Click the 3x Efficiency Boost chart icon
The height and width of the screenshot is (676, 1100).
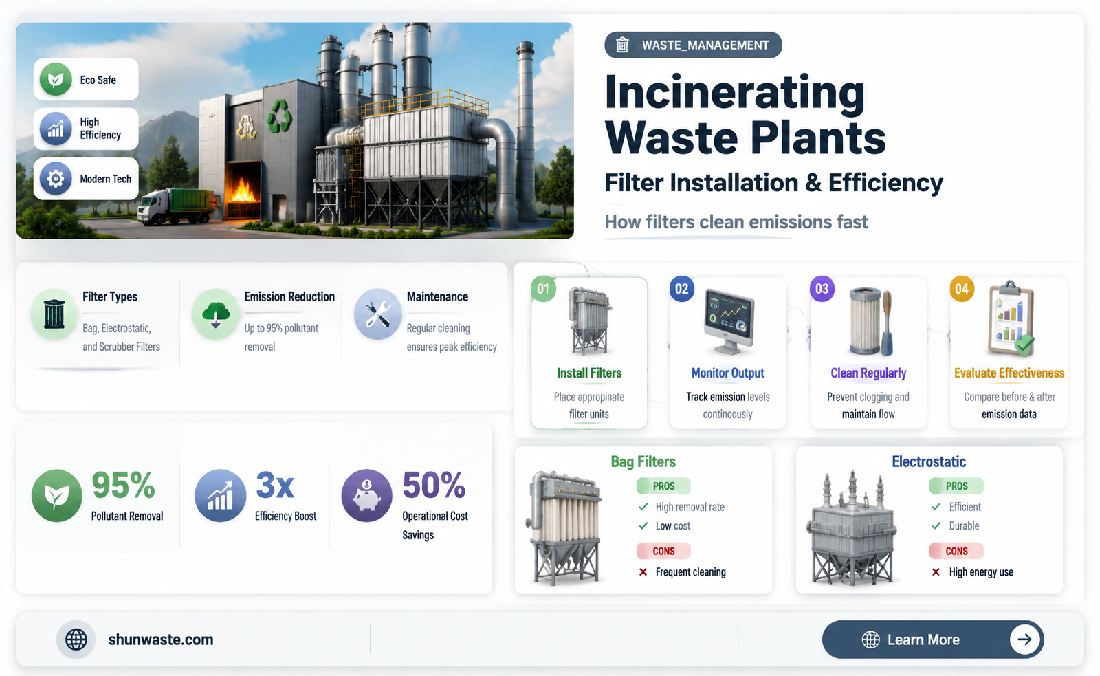220,495
